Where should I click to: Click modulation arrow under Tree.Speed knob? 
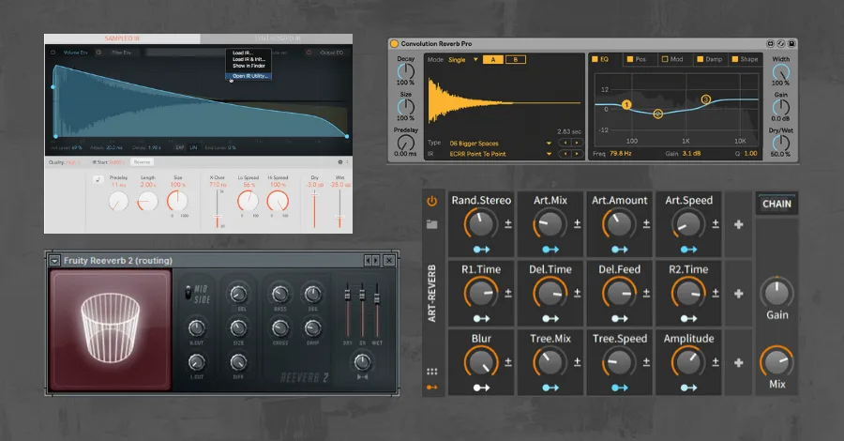(620, 388)
